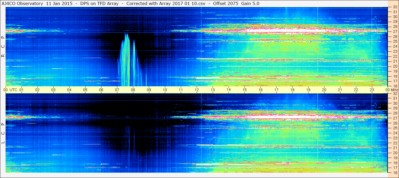Click the 05 hour marker

[x=85, y=90]
